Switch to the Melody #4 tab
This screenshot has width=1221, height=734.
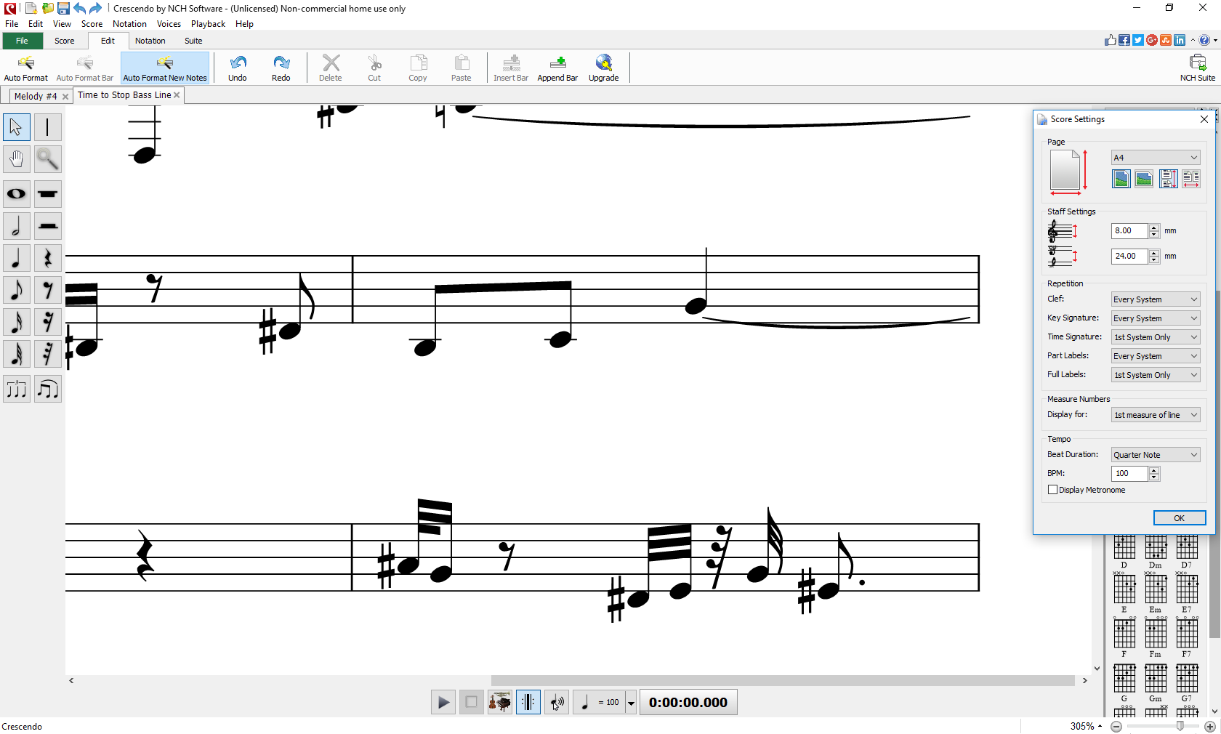pyautogui.click(x=36, y=96)
